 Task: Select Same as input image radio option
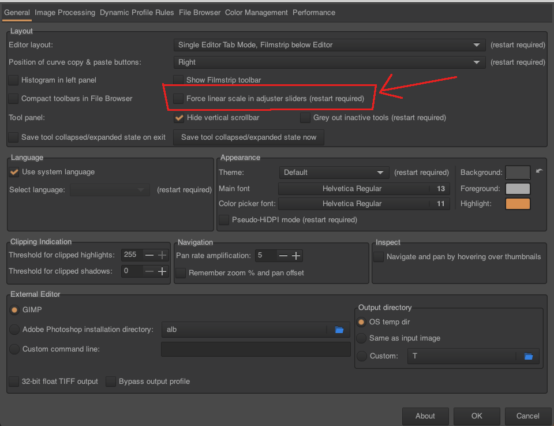point(362,338)
